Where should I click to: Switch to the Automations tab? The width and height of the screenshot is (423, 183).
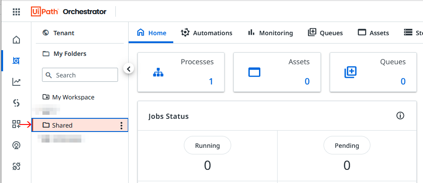pyautogui.click(x=206, y=33)
